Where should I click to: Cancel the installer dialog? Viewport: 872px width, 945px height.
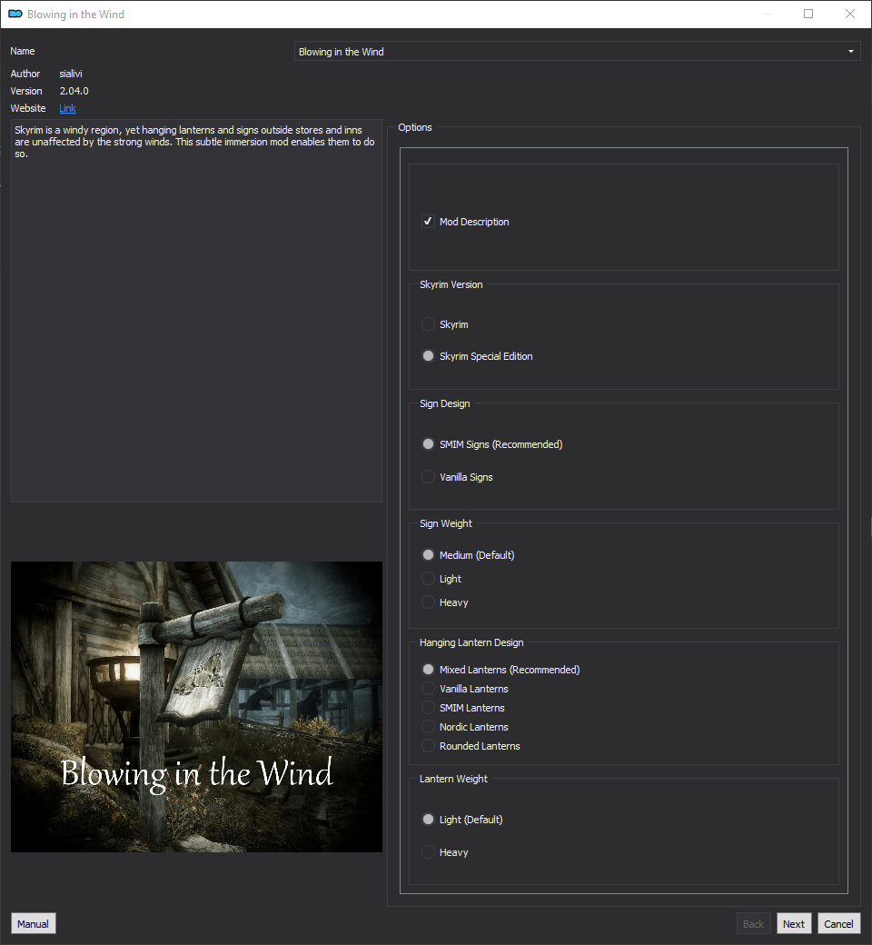pos(839,924)
